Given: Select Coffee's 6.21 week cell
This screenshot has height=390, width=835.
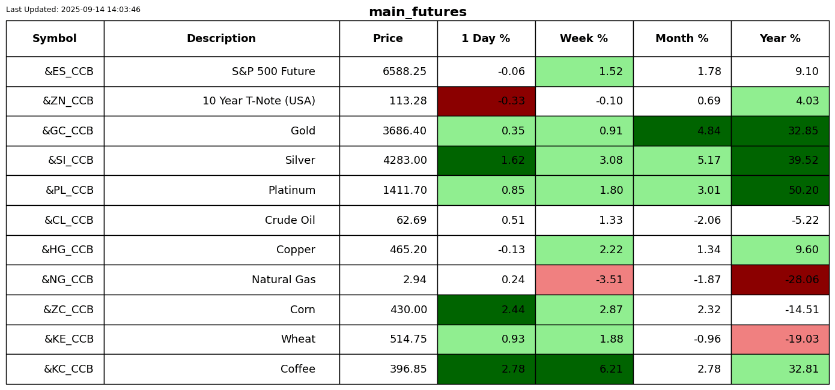Looking at the screenshot, I should click(584, 369).
